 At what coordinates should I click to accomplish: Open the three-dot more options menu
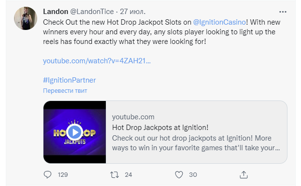coord(283,12)
